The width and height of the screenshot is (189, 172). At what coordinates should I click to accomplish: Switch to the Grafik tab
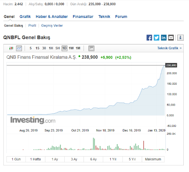point(25,17)
